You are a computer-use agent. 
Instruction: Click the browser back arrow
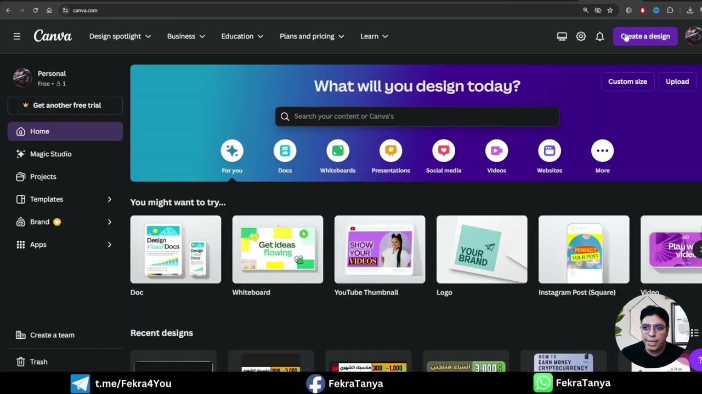point(8,10)
